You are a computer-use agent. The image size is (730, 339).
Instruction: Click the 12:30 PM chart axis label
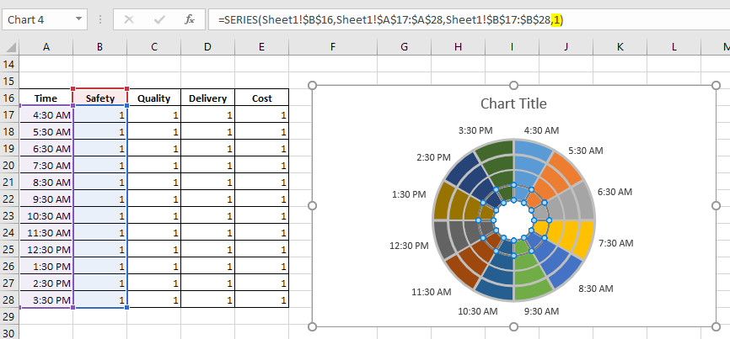[411, 245]
